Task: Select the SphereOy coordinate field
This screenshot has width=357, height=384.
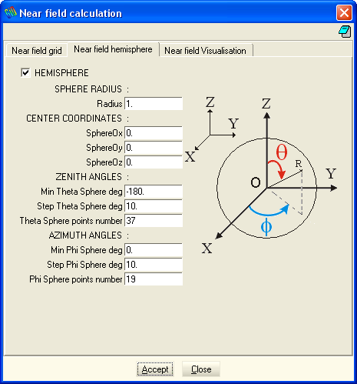Action: [x=154, y=148]
